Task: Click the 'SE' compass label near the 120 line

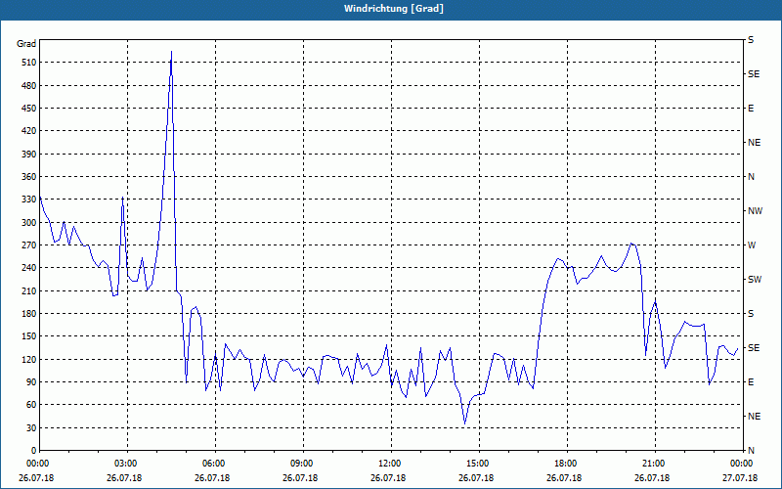Action: [x=754, y=348]
